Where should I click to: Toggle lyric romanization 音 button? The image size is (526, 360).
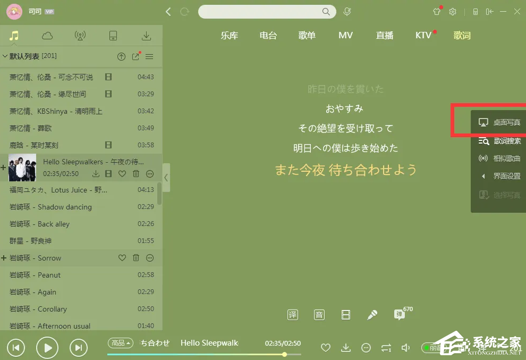319,315
